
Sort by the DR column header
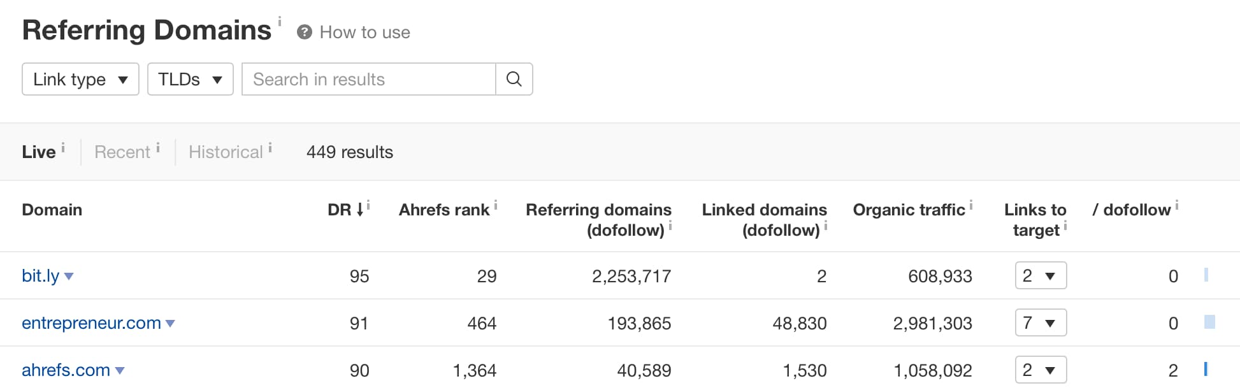coord(345,210)
